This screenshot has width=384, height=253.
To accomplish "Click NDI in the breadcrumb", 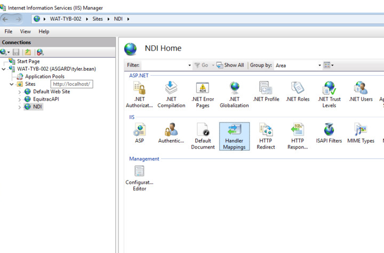I will point(118,19).
